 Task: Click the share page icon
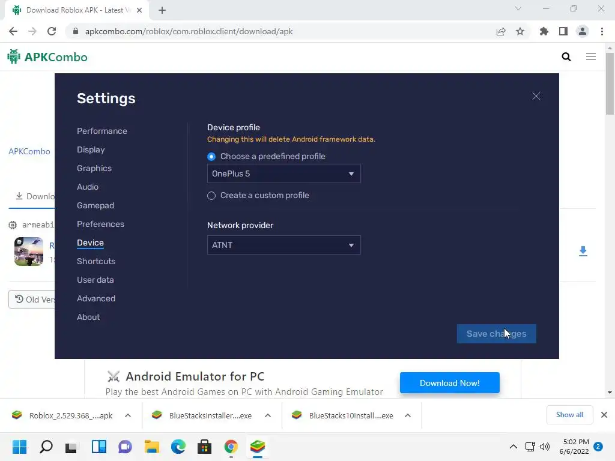[x=501, y=32]
